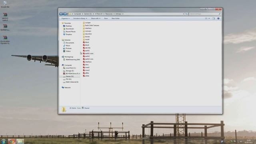The image size is (256, 144).
Task: Expand the arrow after the Computer breadcrumb
Action: (83, 14)
